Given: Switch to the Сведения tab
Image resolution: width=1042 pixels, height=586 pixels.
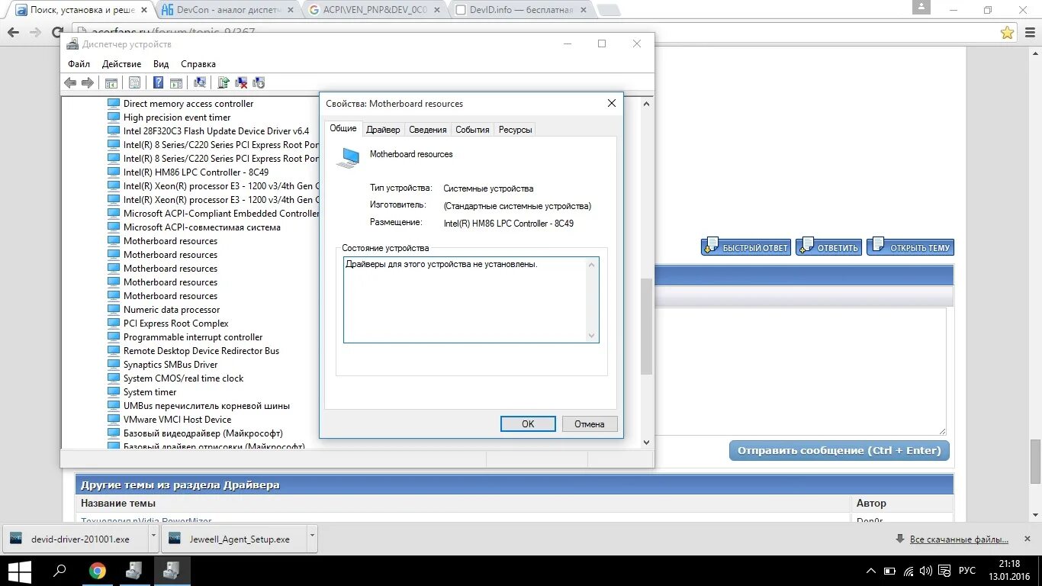Looking at the screenshot, I should (x=428, y=130).
